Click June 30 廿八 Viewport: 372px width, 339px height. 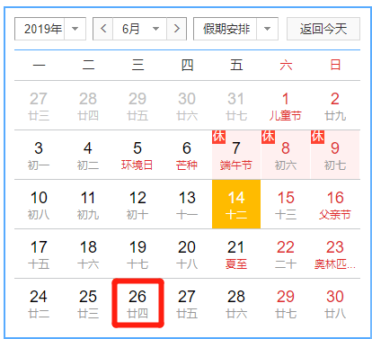335,303
